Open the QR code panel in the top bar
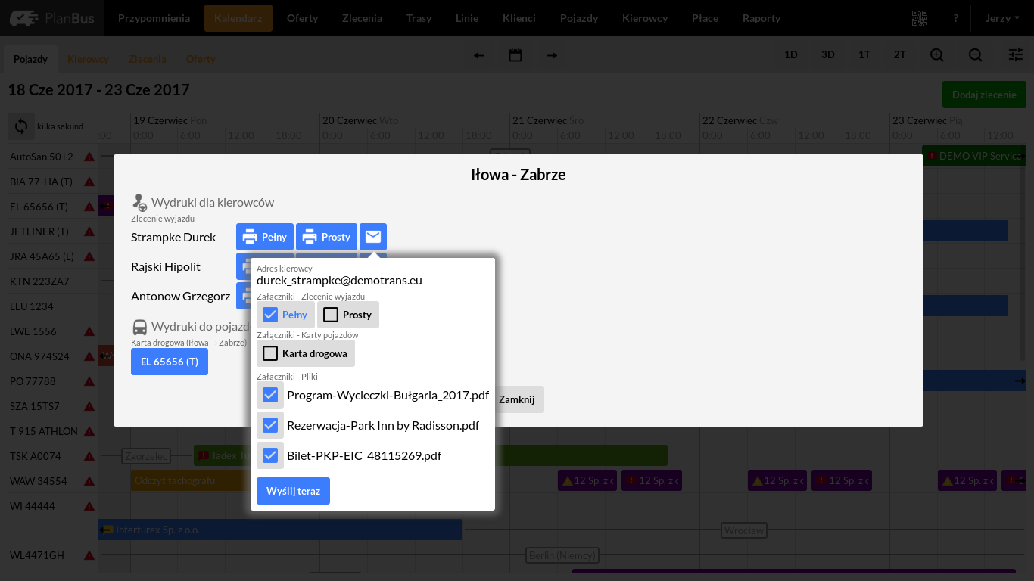The image size is (1034, 581). pyautogui.click(x=920, y=17)
